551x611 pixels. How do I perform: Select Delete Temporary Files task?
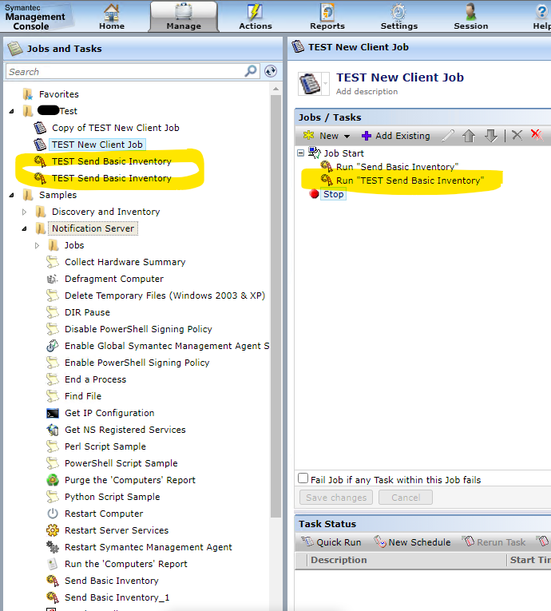tap(165, 296)
